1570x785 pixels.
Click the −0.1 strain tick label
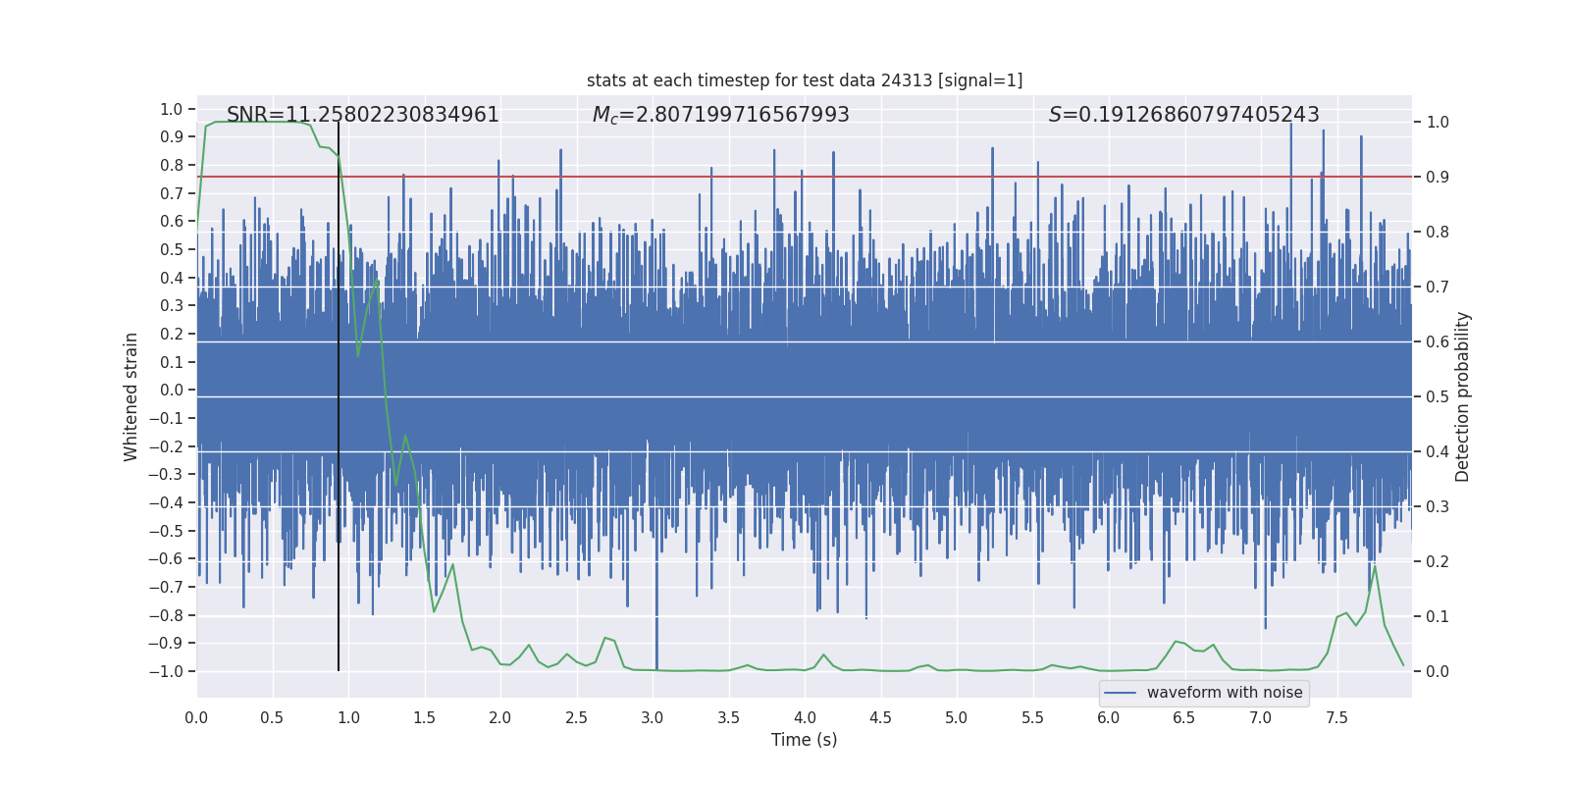pyautogui.click(x=166, y=418)
